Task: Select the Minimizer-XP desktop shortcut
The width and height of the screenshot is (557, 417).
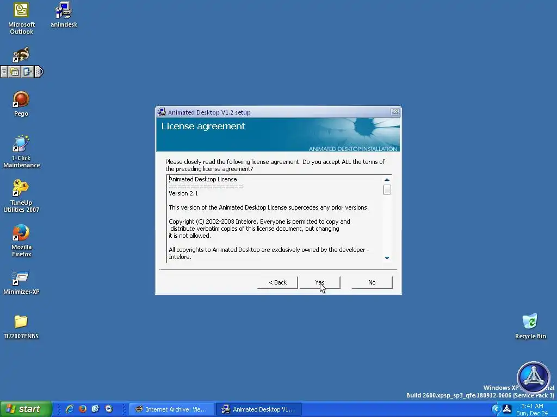Action: (21, 283)
